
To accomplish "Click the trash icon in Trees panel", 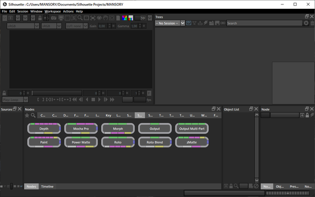I will click(313, 23).
